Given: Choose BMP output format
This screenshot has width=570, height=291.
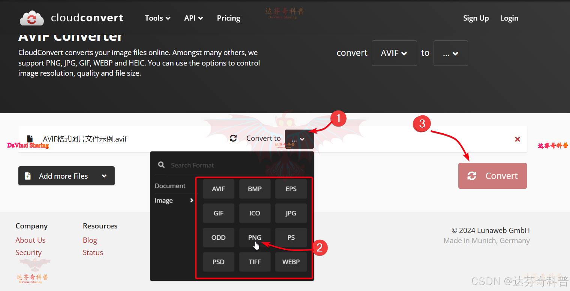Looking at the screenshot, I should click(255, 189).
